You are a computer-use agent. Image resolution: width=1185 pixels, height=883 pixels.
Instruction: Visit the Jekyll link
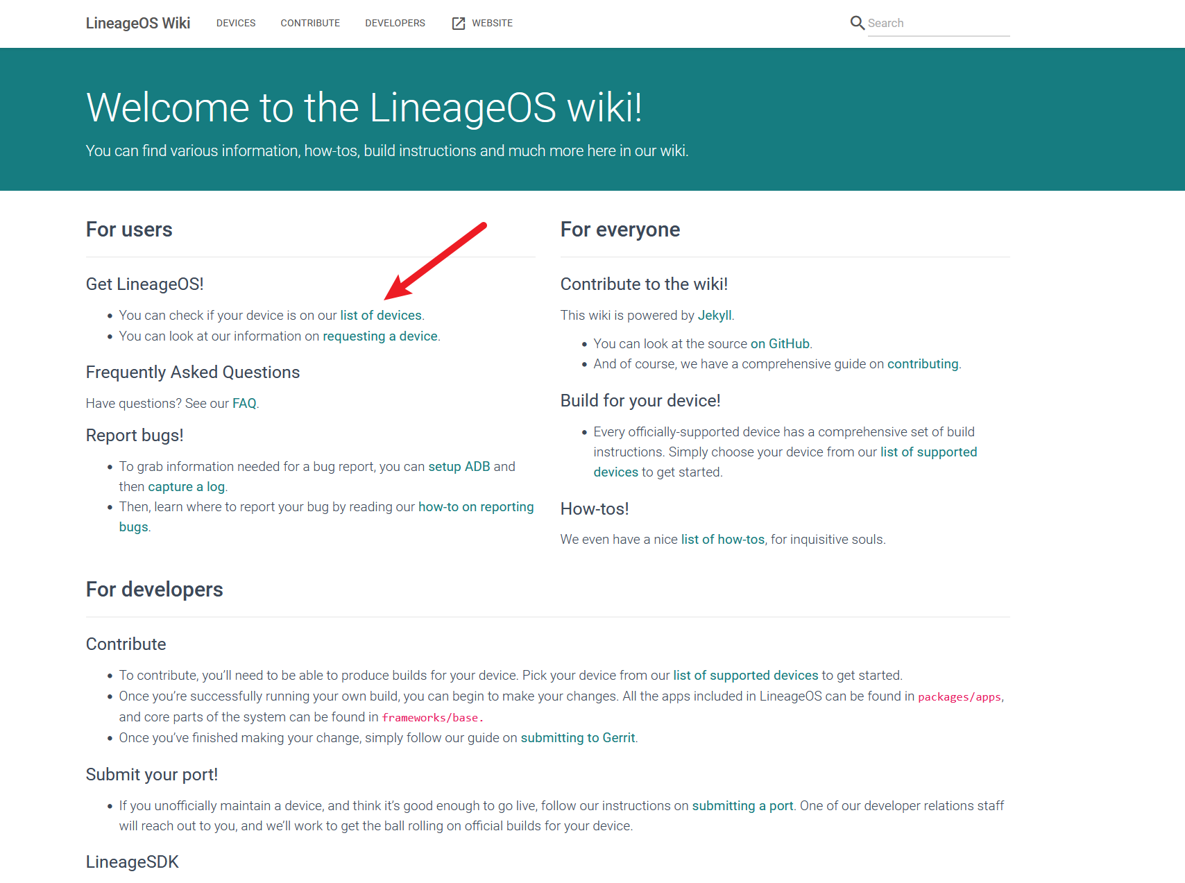tap(715, 315)
